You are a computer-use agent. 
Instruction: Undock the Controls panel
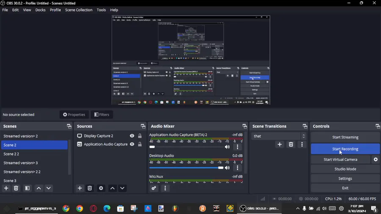tap(378, 126)
